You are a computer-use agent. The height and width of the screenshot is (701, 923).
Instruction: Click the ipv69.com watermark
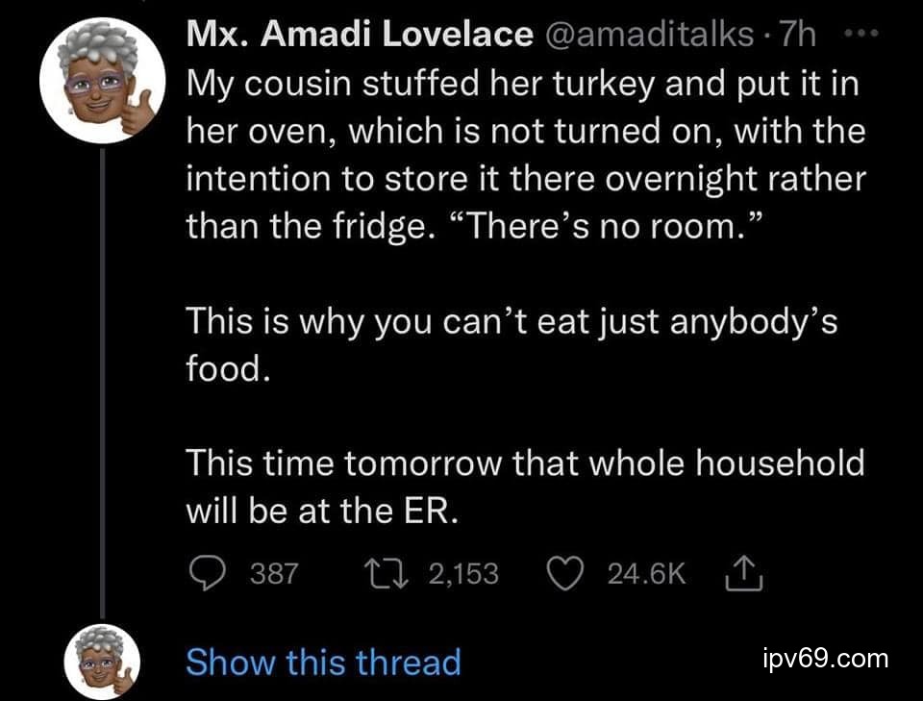pos(824,659)
